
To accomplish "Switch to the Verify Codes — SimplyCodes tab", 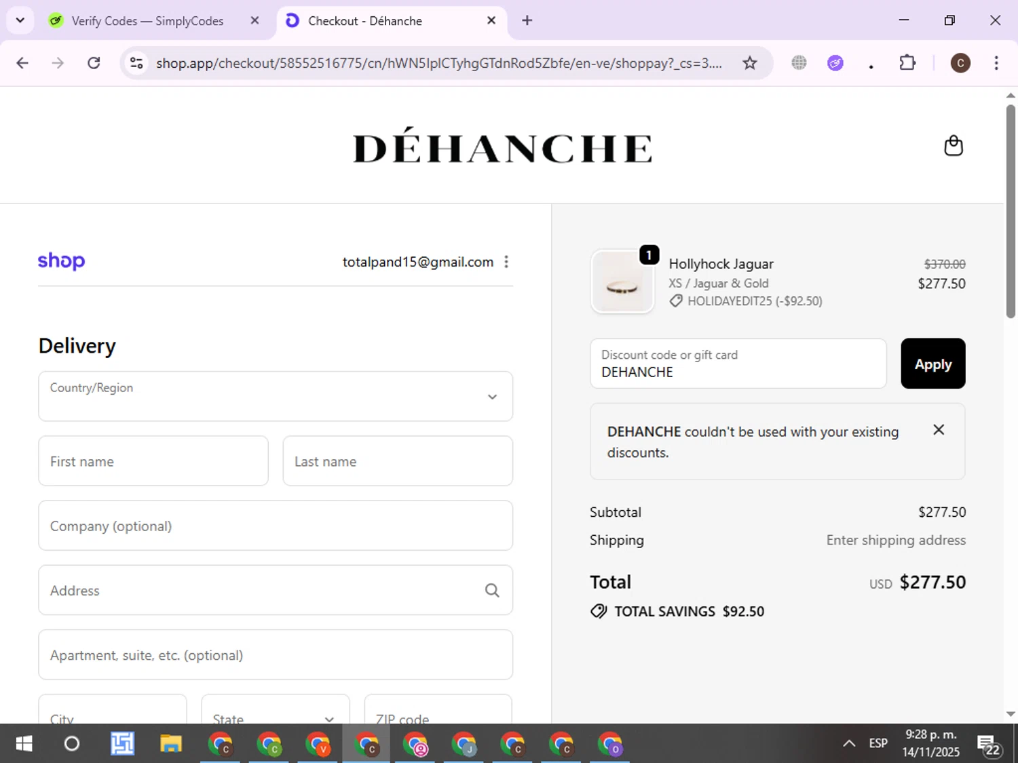I will coord(147,21).
